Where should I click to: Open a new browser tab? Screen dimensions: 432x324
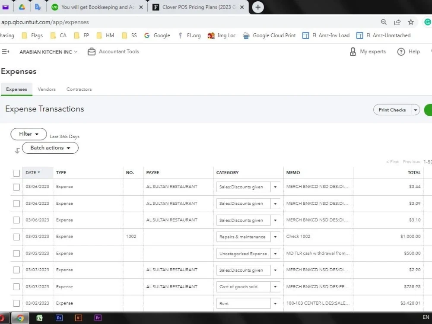258,7
